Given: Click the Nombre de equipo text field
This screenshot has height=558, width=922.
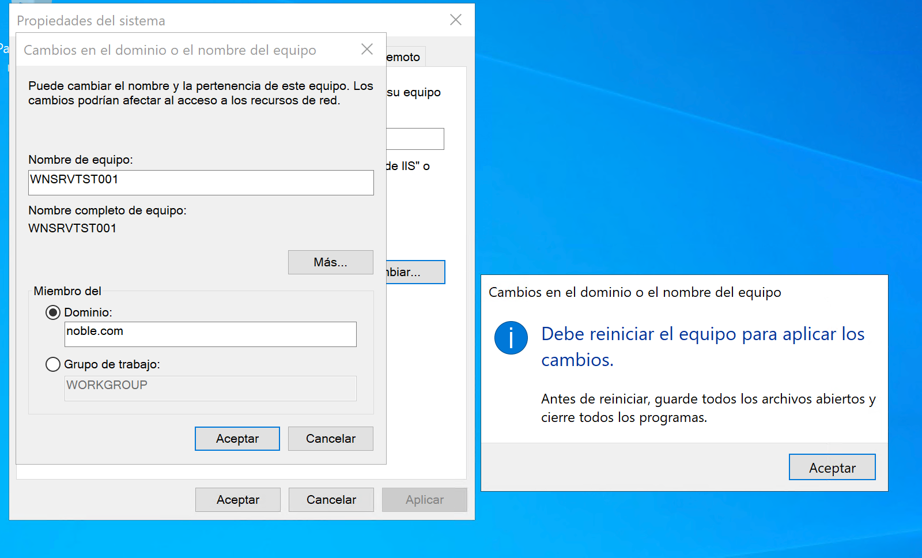Looking at the screenshot, I should (x=201, y=183).
